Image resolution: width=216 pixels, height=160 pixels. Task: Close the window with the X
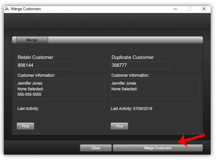coord(204,9)
